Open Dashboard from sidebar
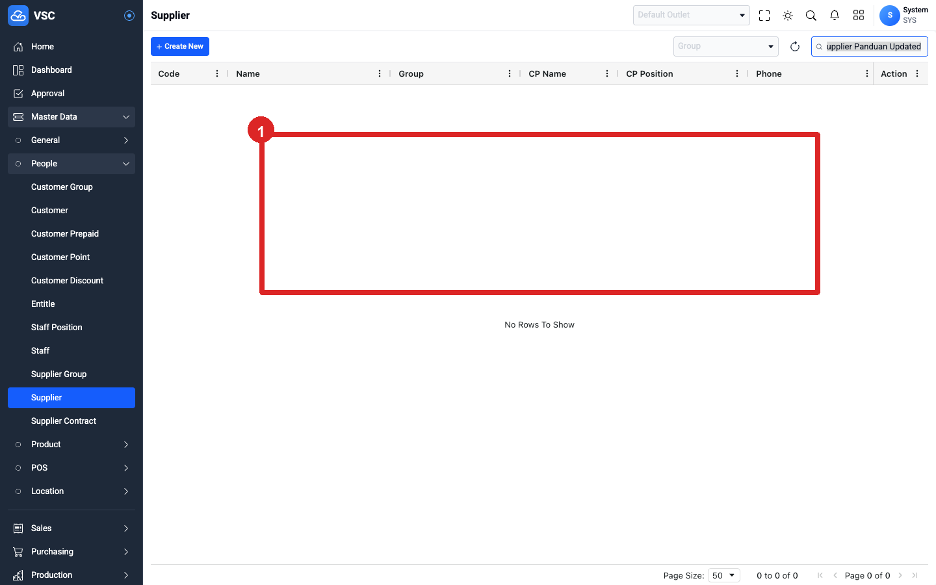The width and height of the screenshot is (936, 585). (71, 70)
